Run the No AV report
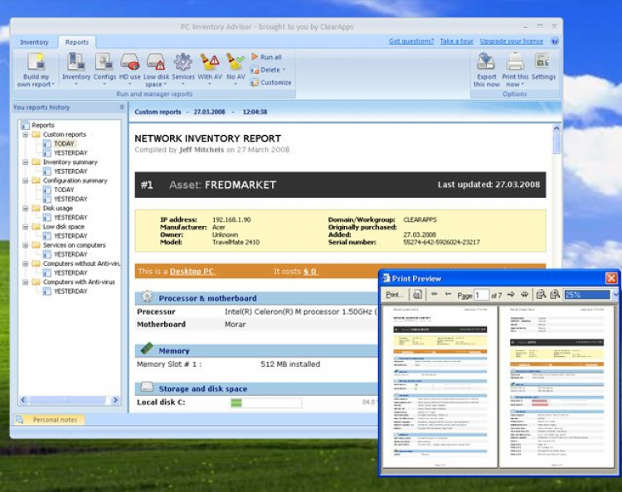Image resolution: width=622 pixels, height=492 pixels. (236, 68)
